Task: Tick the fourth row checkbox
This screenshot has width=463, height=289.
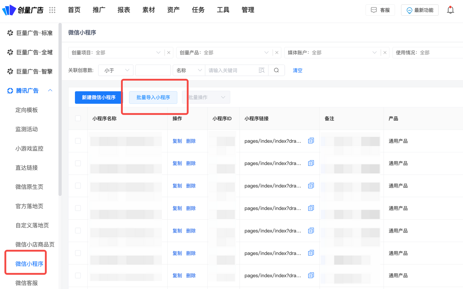Action: (x=78, y=208)
